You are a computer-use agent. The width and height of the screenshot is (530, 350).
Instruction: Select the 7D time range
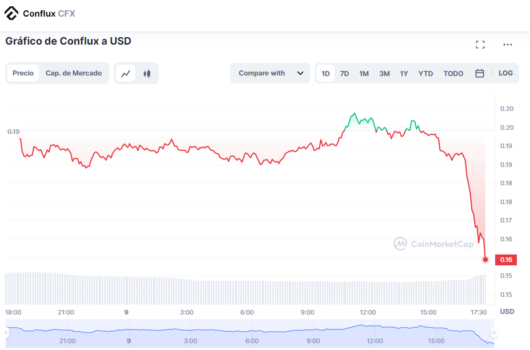tap(344, 73)
